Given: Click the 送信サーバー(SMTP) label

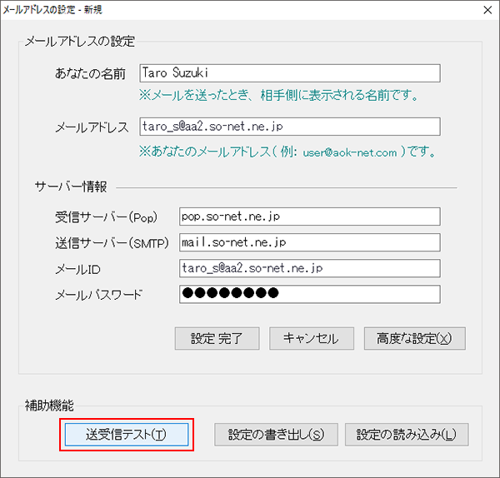Looking at the screenshot, I should (110, 243).
